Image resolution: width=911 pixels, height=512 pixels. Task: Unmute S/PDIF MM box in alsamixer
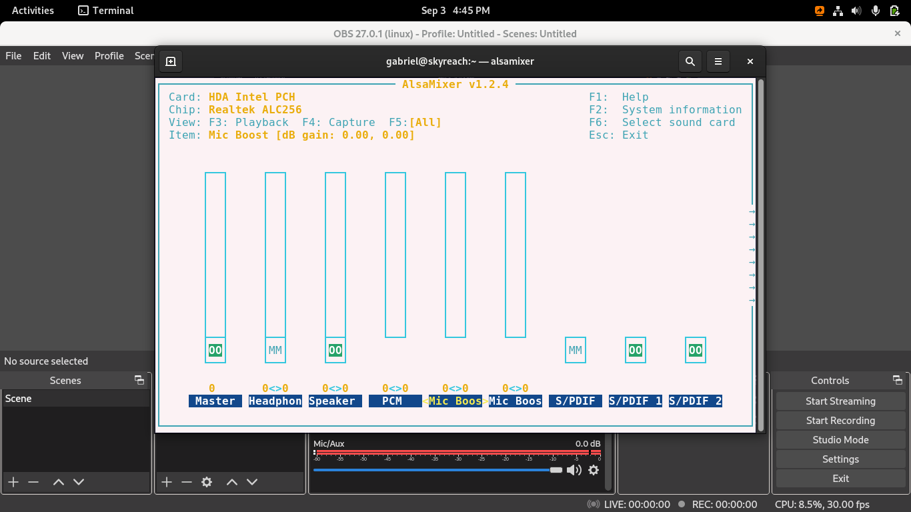point(576,350)
